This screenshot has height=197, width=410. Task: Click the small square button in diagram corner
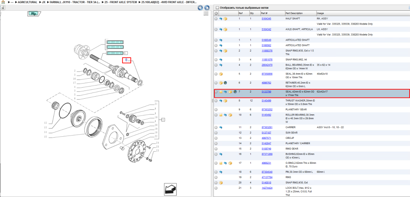click(206, 14)
